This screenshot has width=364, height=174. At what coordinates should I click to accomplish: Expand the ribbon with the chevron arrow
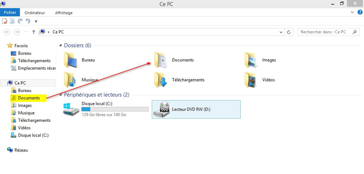352,12
